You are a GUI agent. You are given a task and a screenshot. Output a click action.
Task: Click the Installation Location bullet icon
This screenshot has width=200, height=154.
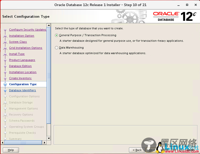click(5, 72)
